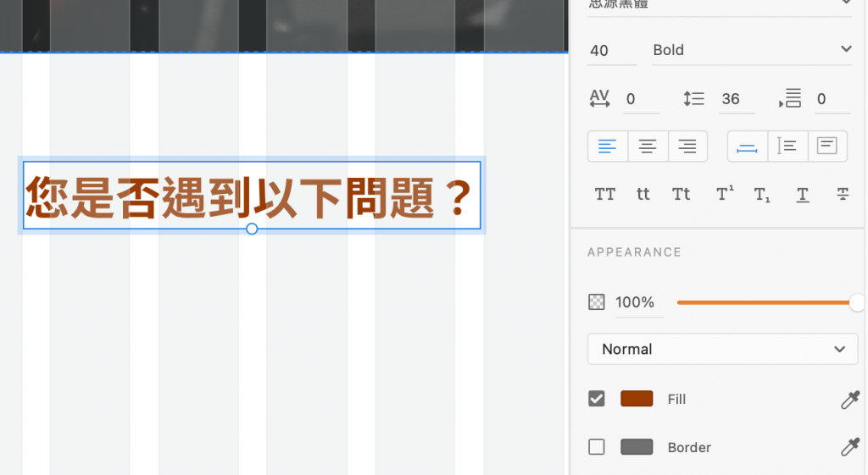Select auto width text box mode
Viewport: 868px width, 475px height.
(x=748, y=146)
